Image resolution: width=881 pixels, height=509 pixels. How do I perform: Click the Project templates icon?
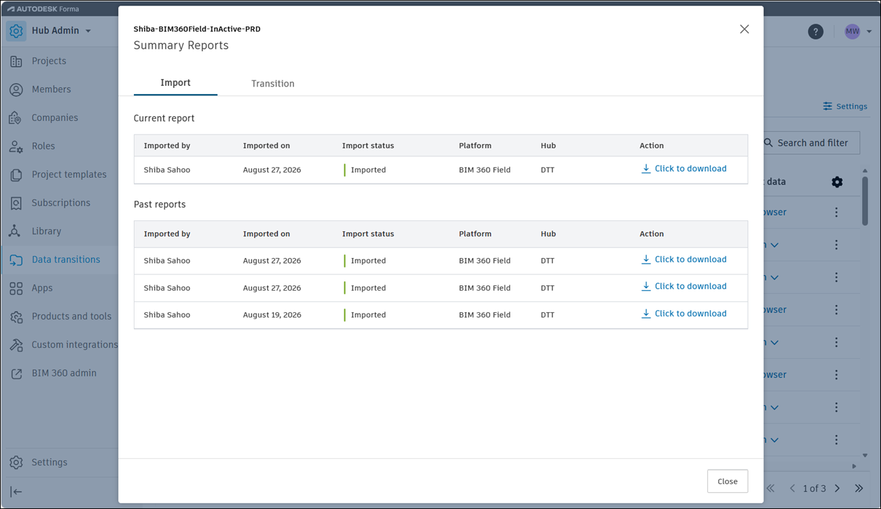click(16, 174)
